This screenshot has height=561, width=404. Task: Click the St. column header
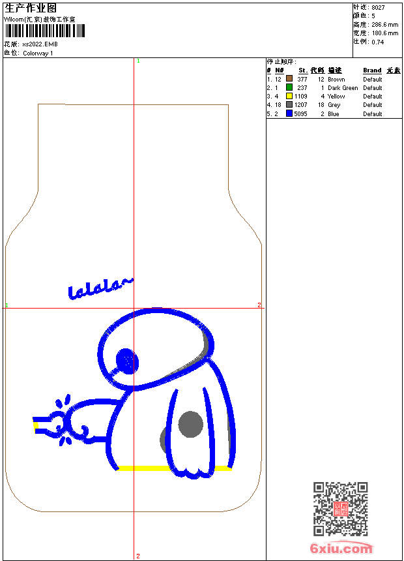coord(303,70)
